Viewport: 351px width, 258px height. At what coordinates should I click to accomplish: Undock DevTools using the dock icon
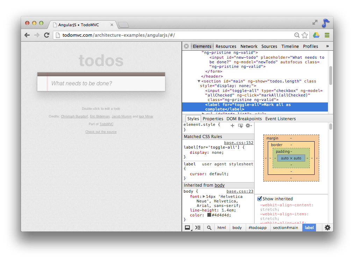coord(188,228)
